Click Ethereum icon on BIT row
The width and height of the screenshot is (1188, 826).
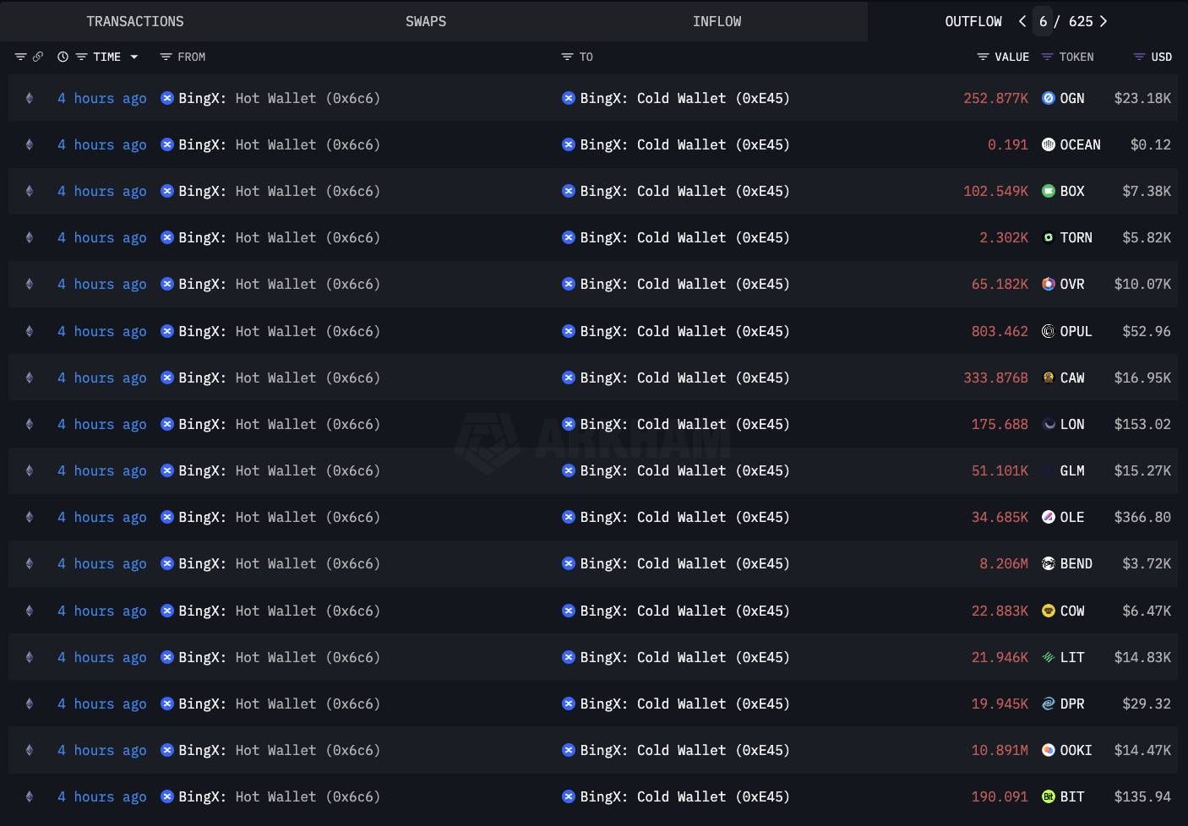pyautogui.click(x=30, y=796)
